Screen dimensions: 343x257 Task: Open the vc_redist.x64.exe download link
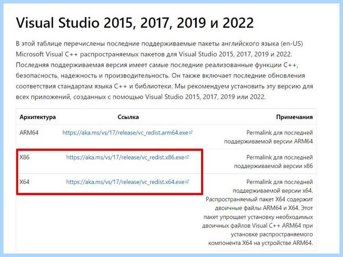125,182
